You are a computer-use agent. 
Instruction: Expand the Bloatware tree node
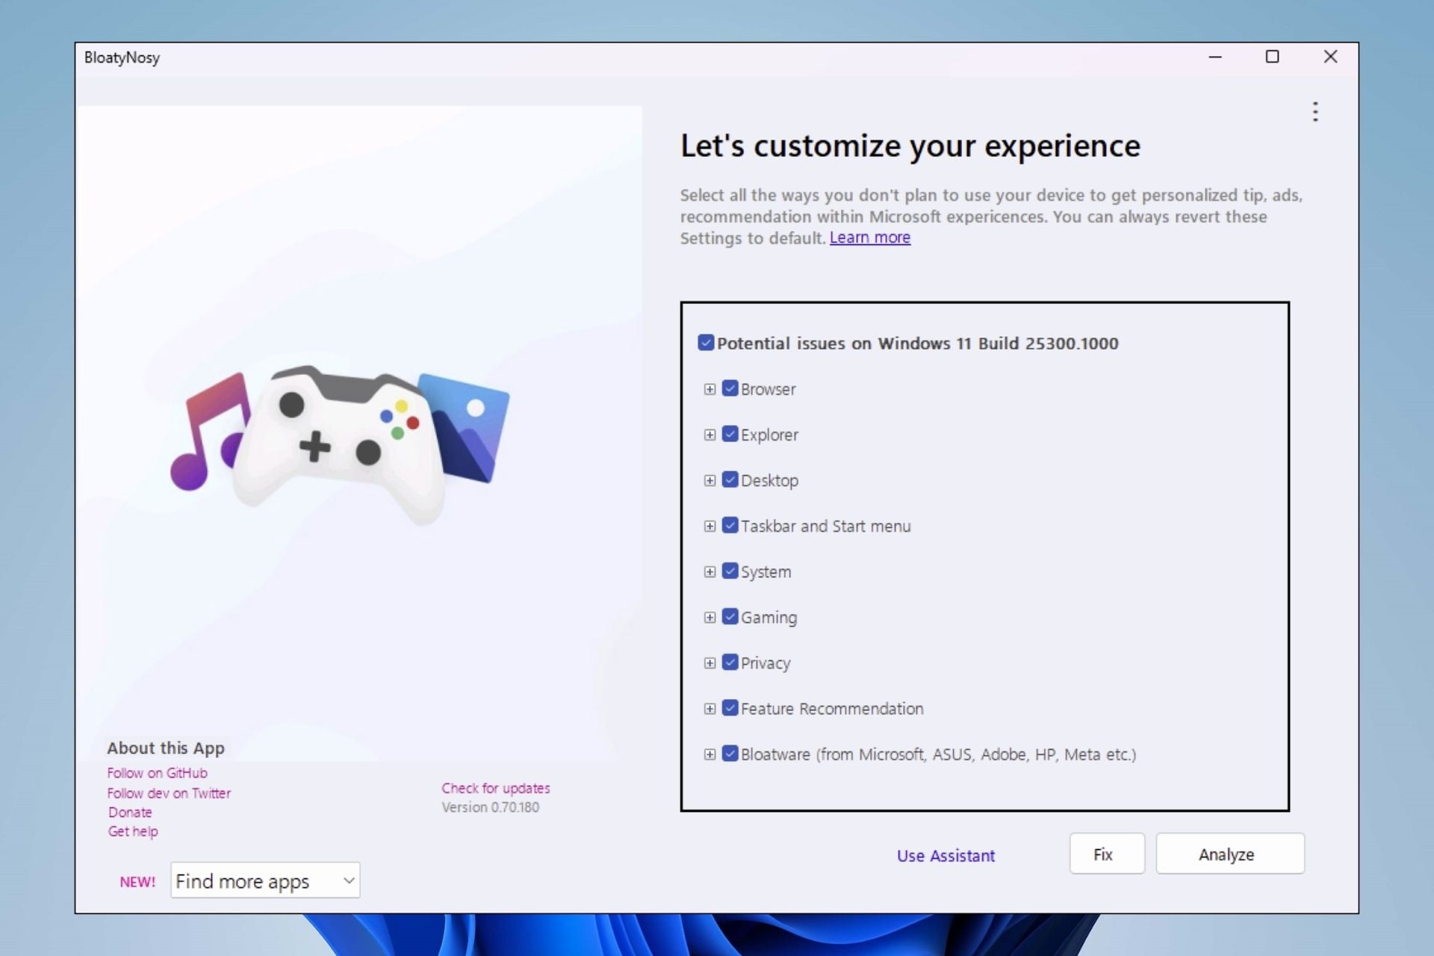[x=710, y=754]
